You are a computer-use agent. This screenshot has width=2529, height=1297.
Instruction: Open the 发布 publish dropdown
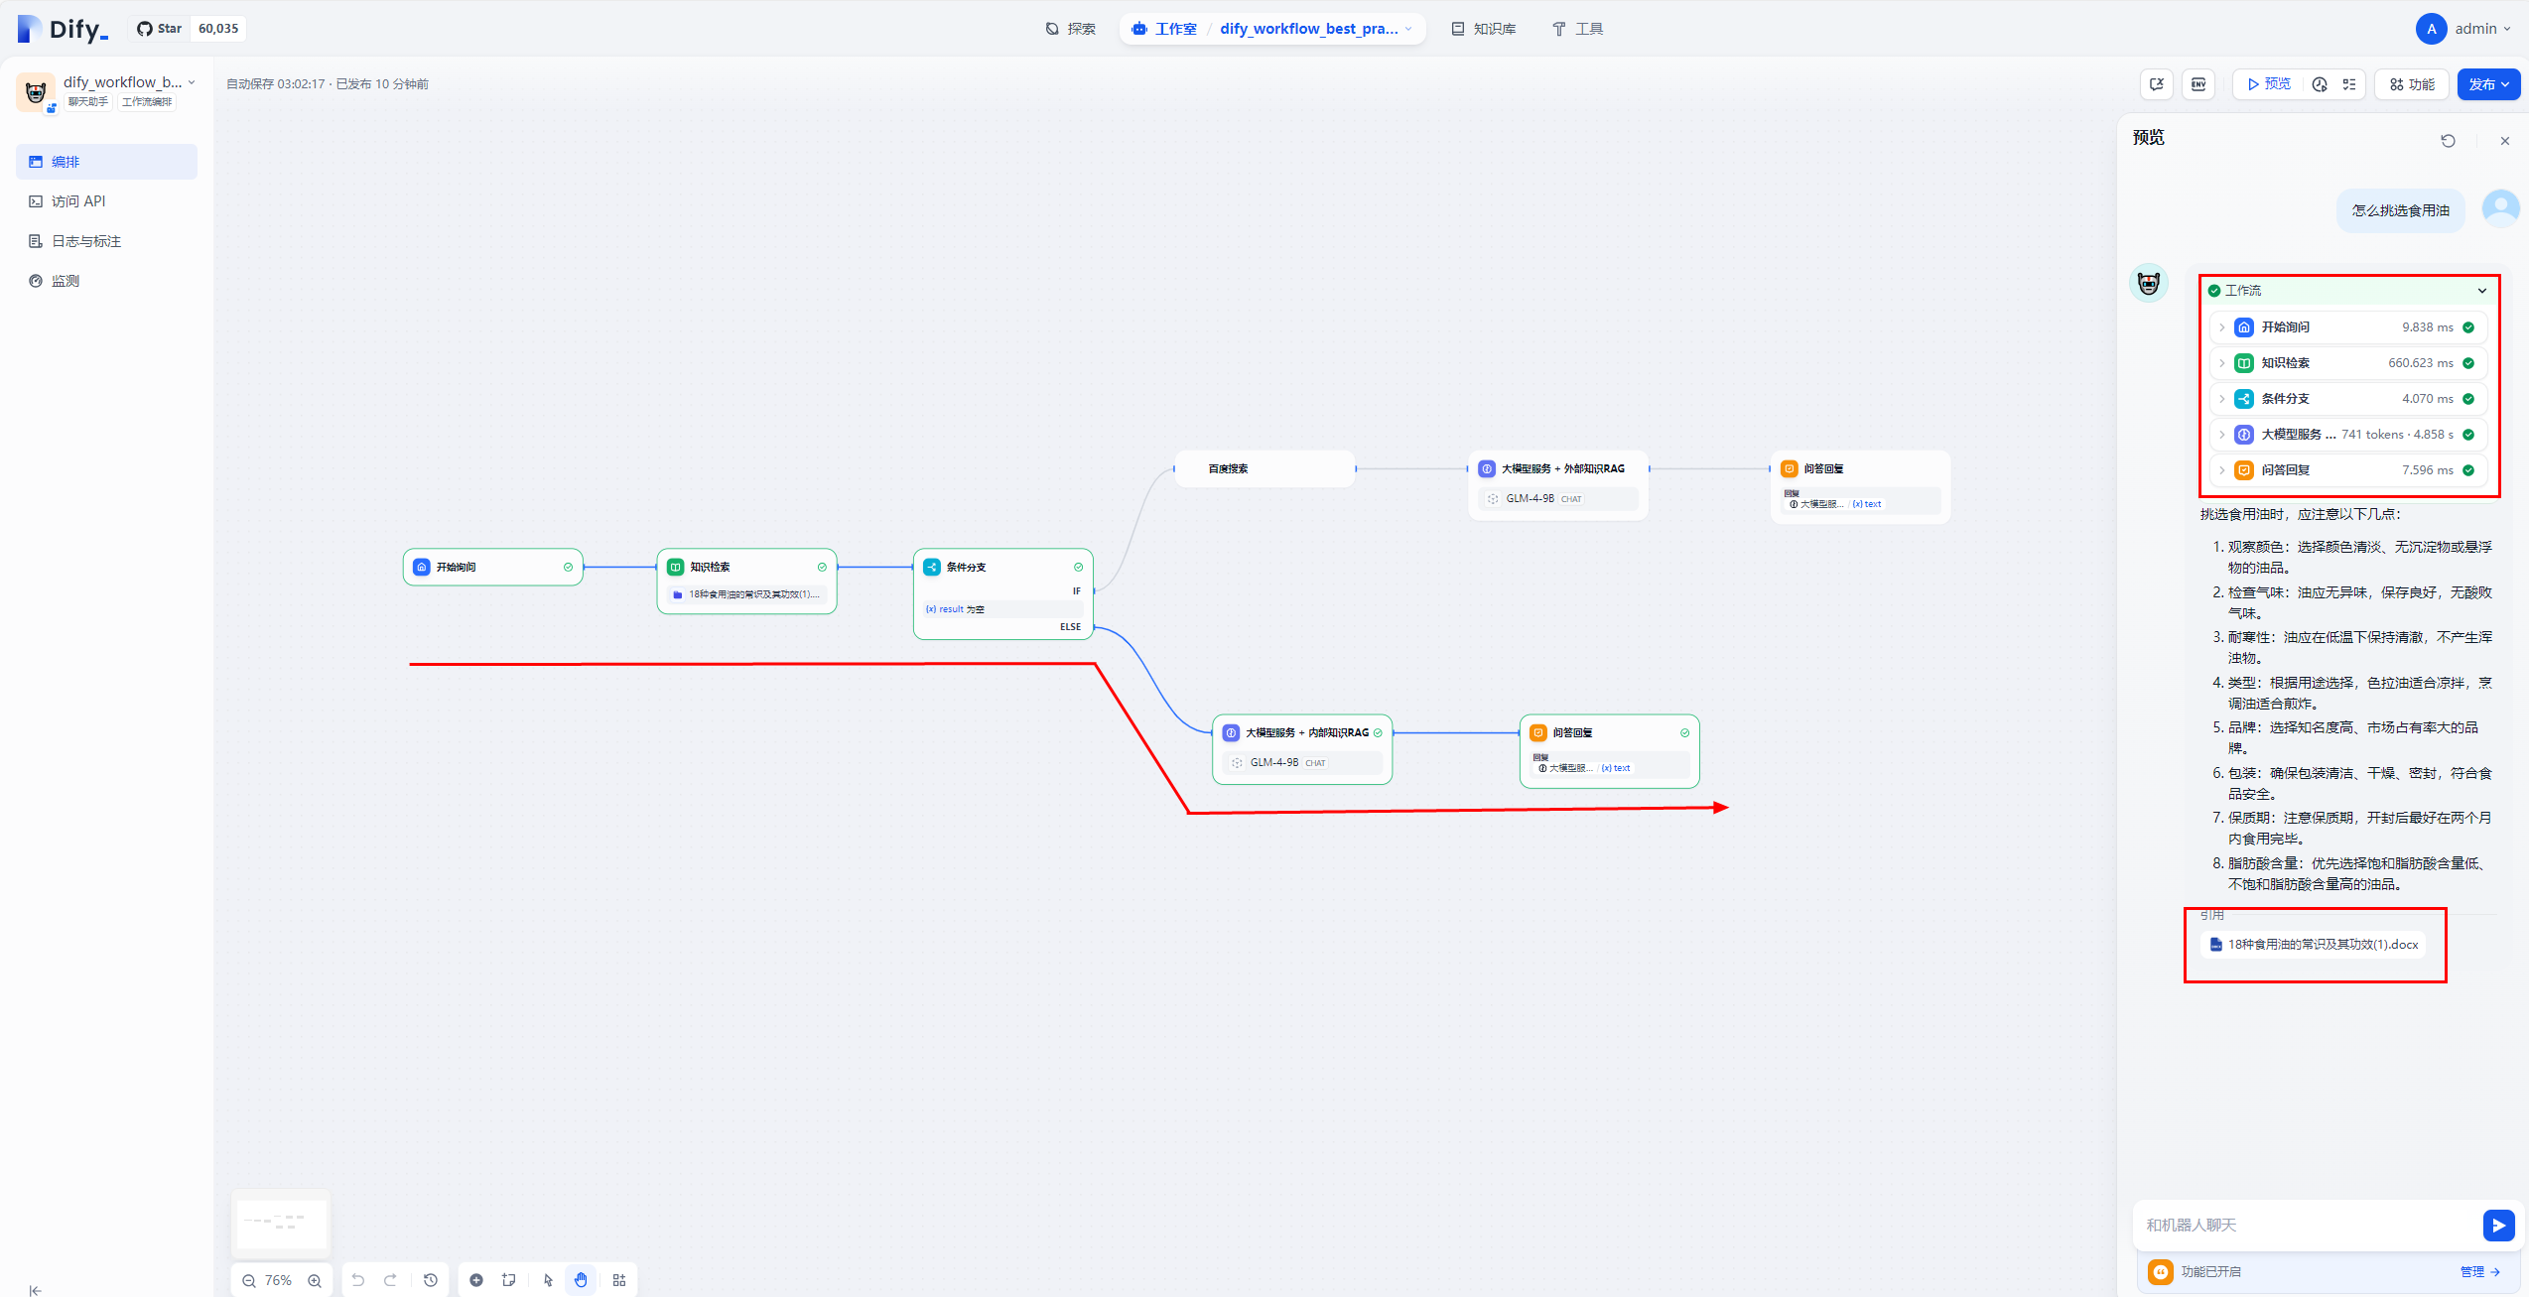(2488, 84)
